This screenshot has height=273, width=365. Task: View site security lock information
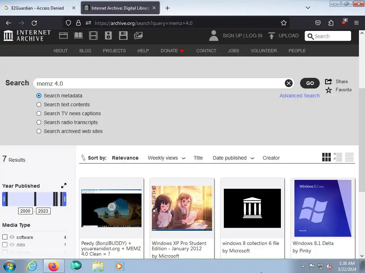78,23
